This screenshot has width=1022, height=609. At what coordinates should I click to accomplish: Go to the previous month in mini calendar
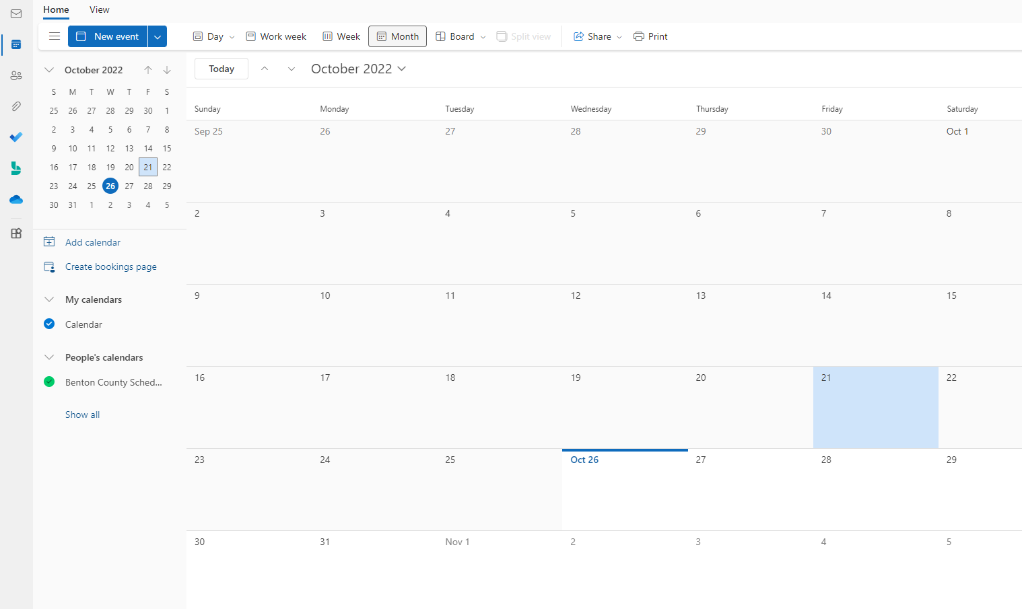[x=148, y=70]
